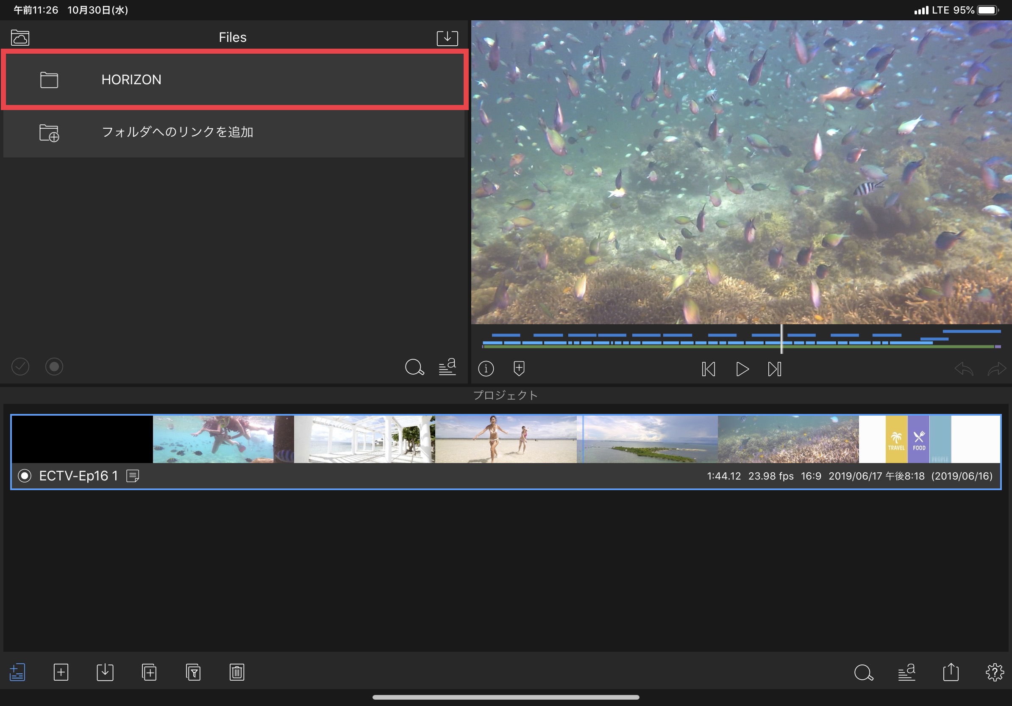Open project sort options in bottom toolbar
This screenshot has height=706, width=1012.
[x=906, y=672]
